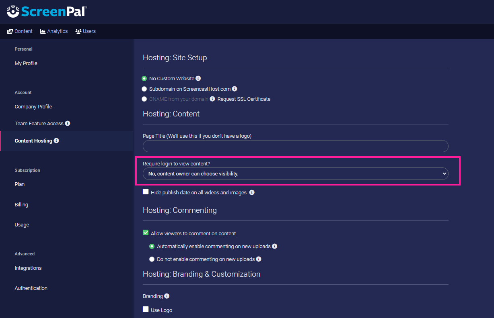Viewport: 494px width, 318px height.
Task: Select CNAME from your domain radio button
Action: click(x=144, y=99)
